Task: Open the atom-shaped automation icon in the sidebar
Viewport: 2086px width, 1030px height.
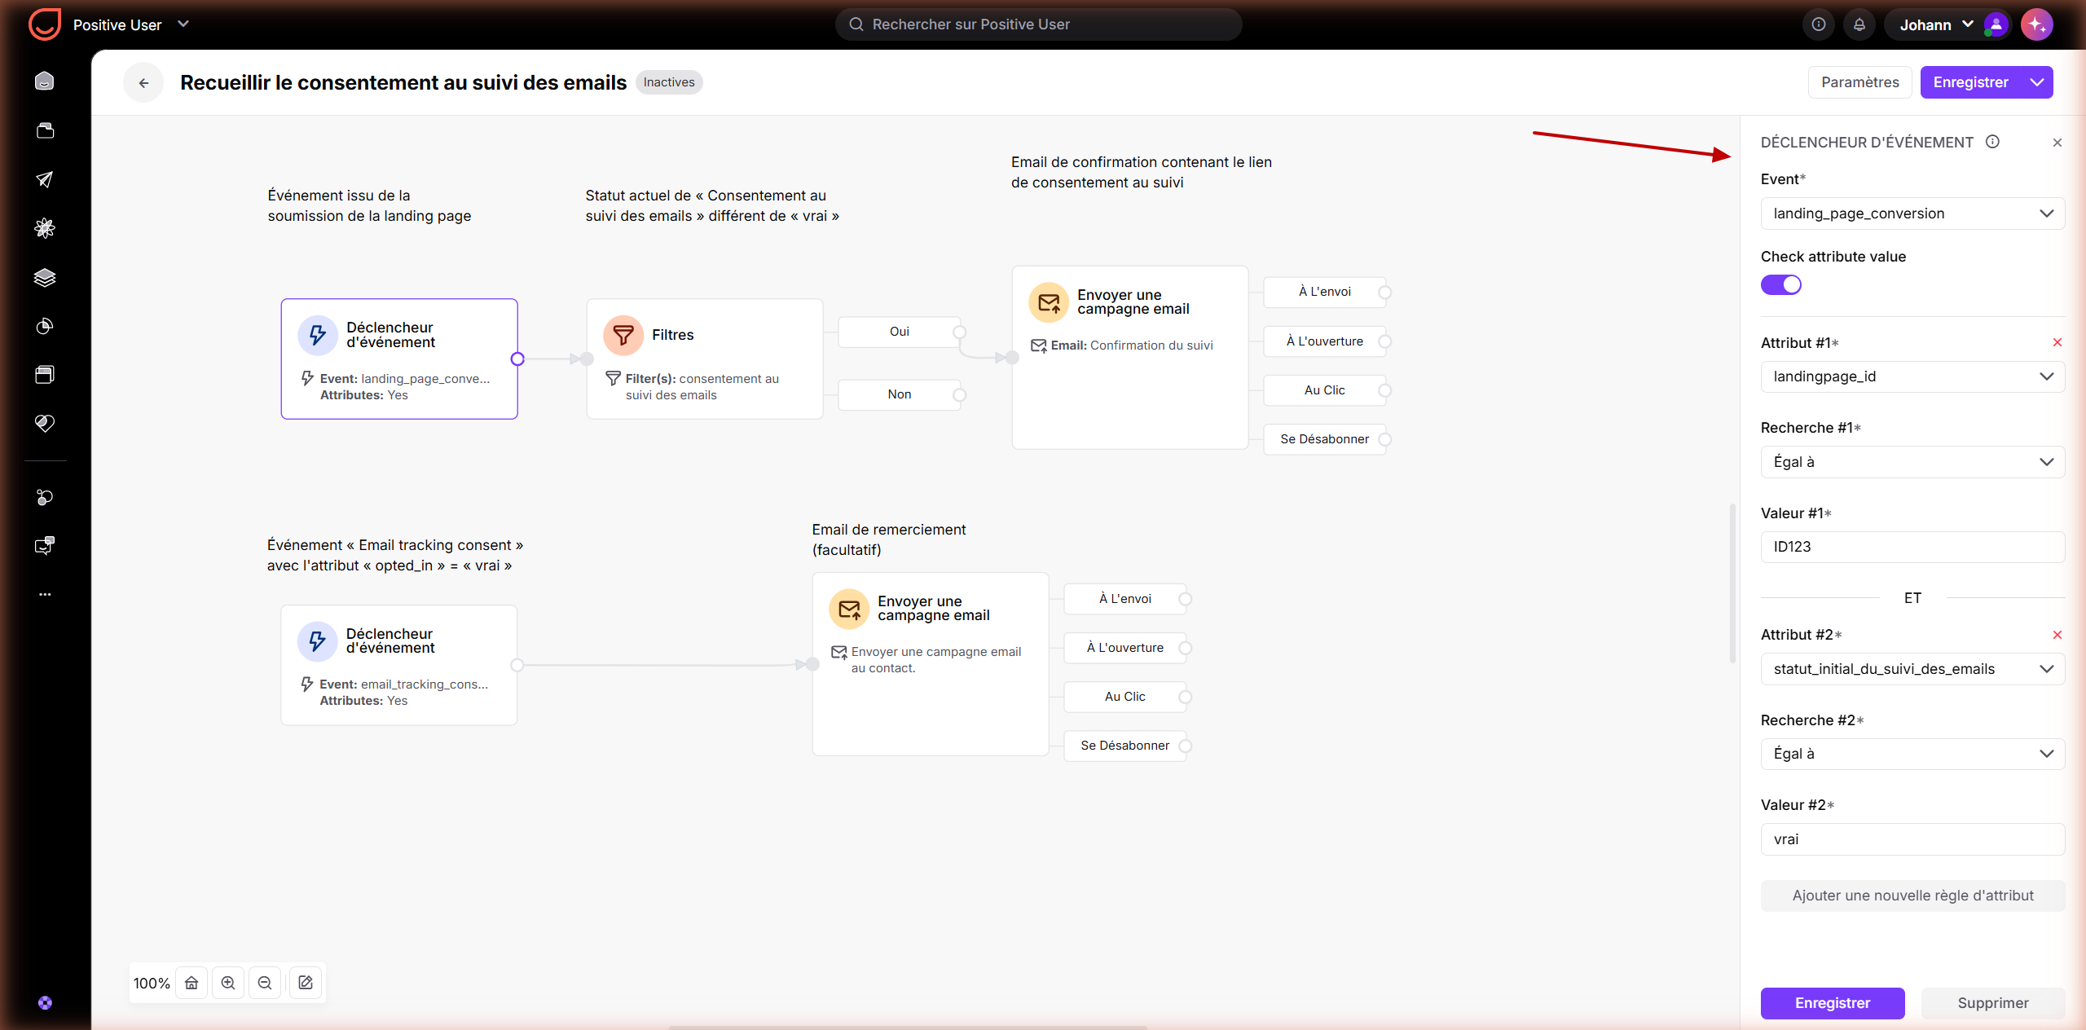Action: pyautogui.click(x=45, y=228)
